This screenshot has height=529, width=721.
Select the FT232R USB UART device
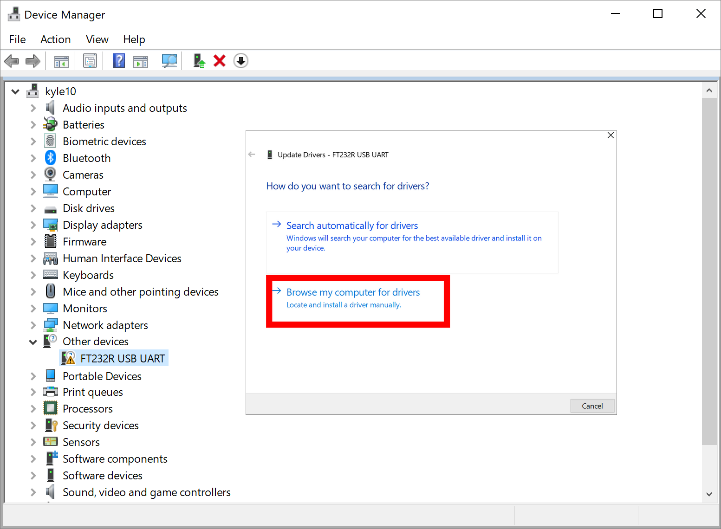[x=114, y=358]
